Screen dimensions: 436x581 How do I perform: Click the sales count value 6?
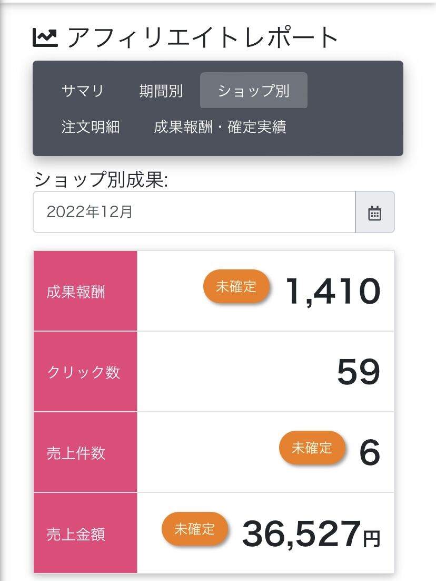(x=369, y=453)
